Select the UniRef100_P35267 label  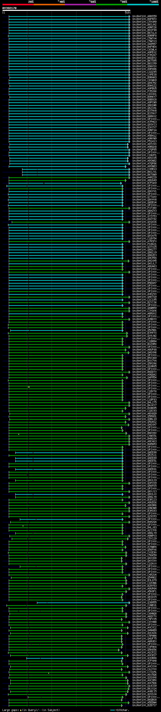pyautogui.click(x=144, y=55)
